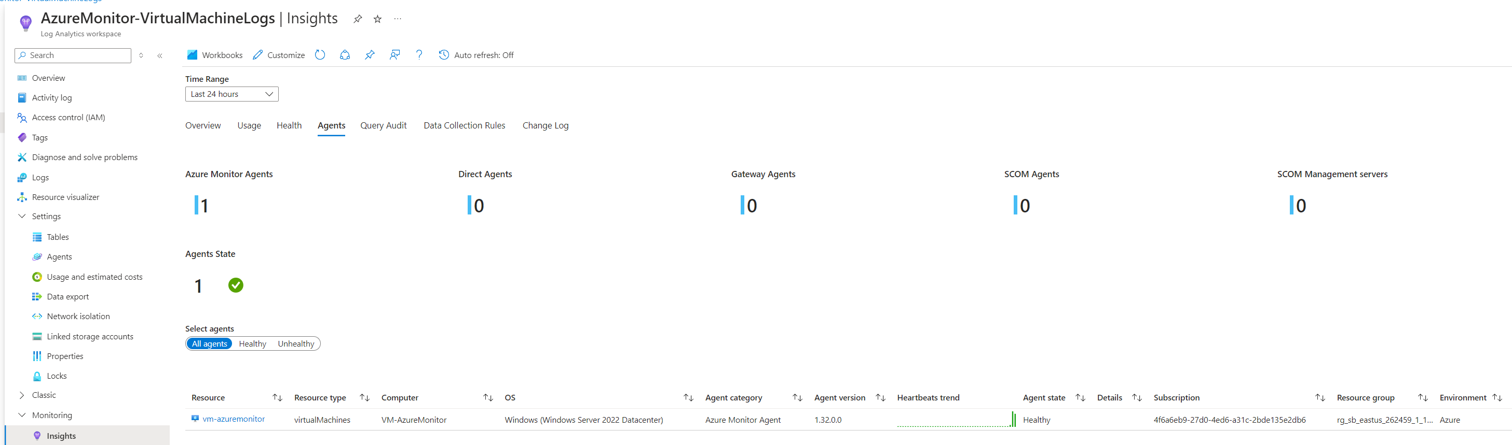Switch to the Data Collection Rules tab

pos(464,125)
